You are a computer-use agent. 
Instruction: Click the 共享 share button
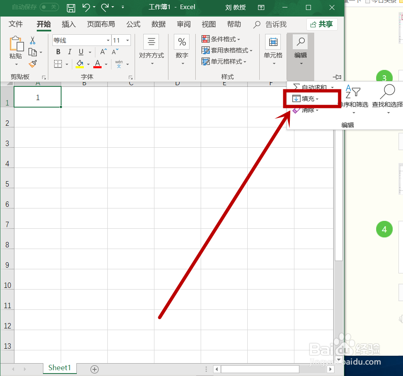coord(322,24)
